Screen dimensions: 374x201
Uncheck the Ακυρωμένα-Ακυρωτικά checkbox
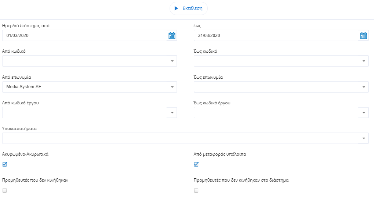point(5,164)
